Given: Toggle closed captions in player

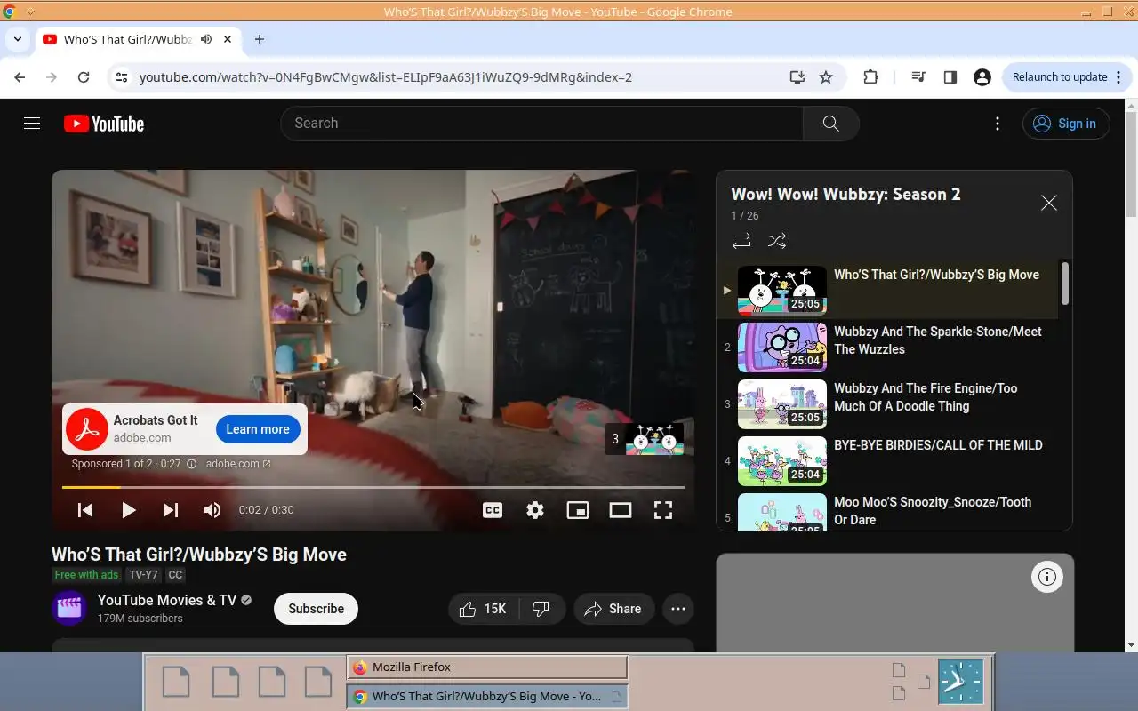Looking at the screenshot, I should point(493,510).
